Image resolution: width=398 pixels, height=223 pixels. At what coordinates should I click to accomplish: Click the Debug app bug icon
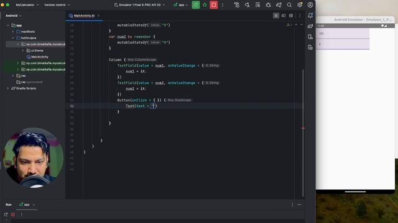tap(205, 5)
